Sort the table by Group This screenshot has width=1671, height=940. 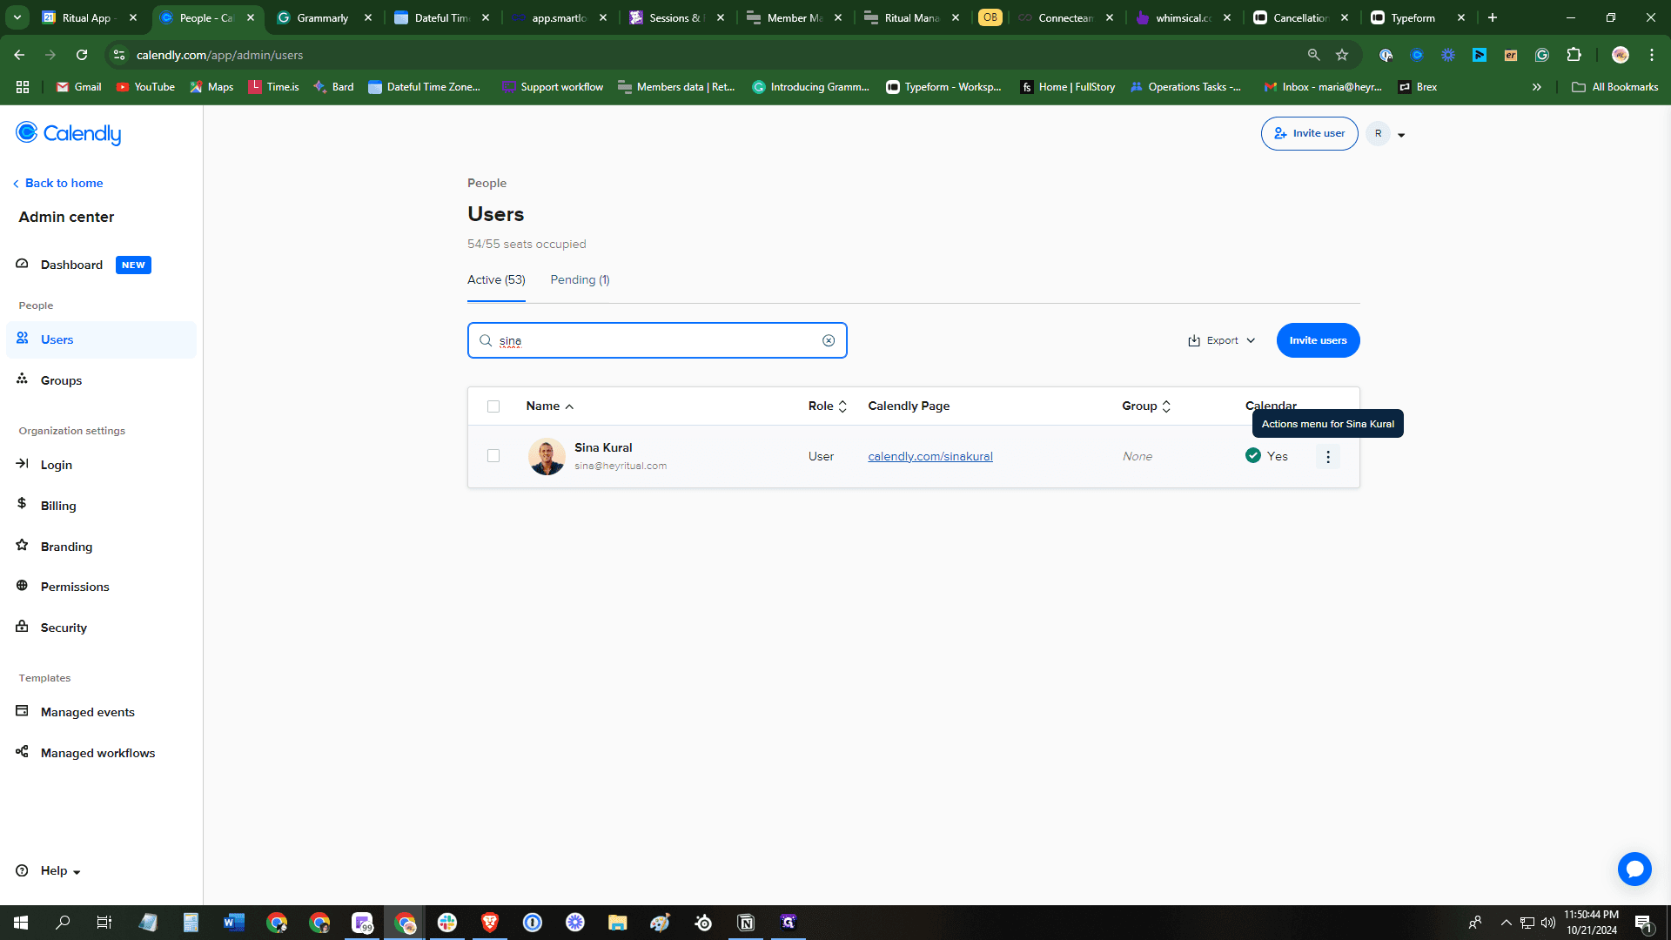[x=1147, y=406]
